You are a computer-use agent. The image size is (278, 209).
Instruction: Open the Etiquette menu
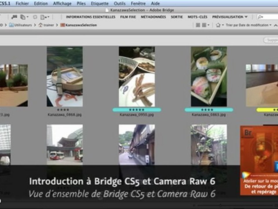(x=100, y=3)
